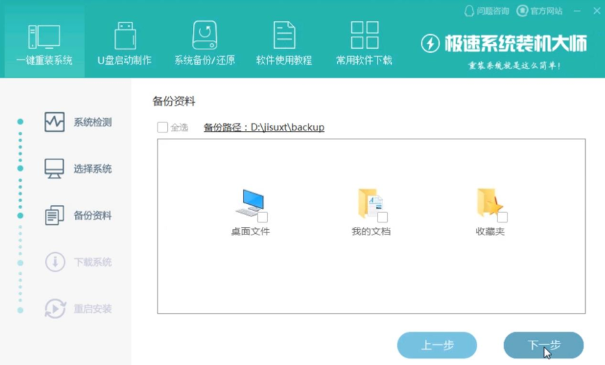This screenshot has height=365, width=605.
Task: Open the 常用软件下载 grid icon
Action: coord(364,35)
